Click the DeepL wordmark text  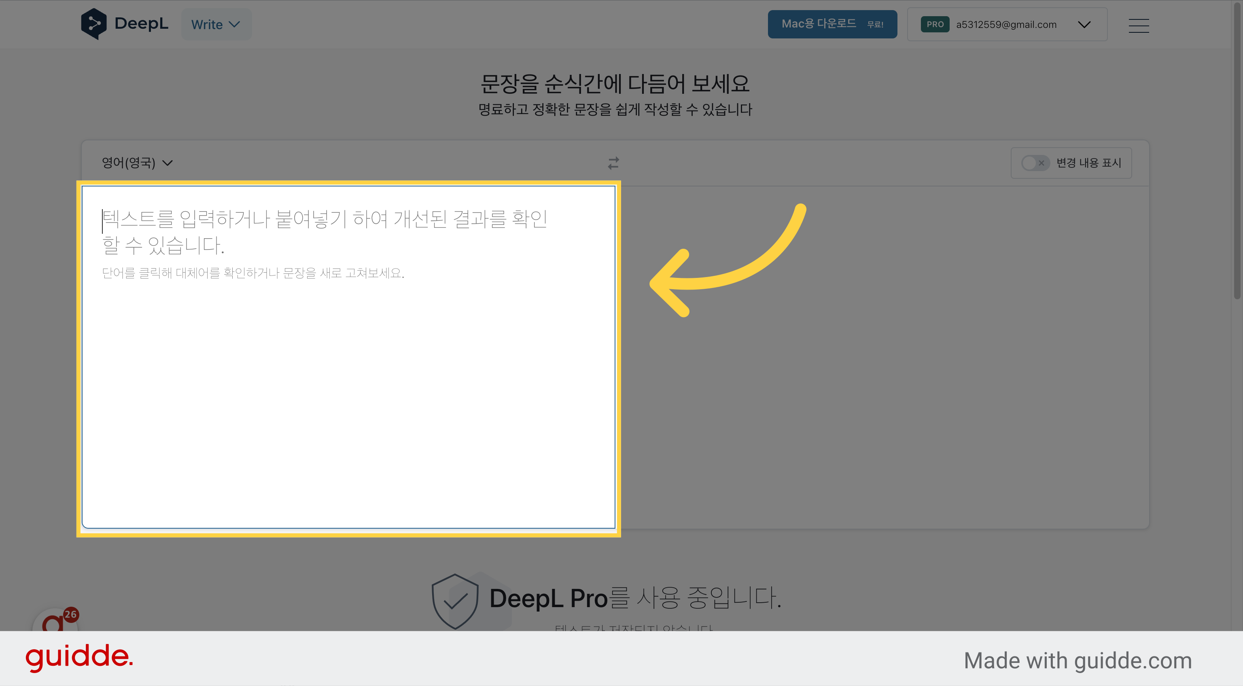(141, 23)
